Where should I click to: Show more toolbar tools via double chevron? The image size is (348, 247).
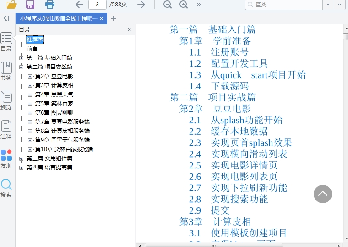click(199, 5)
